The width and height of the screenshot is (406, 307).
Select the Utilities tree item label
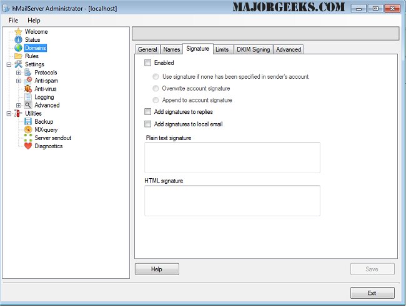(x=33, y=113)
